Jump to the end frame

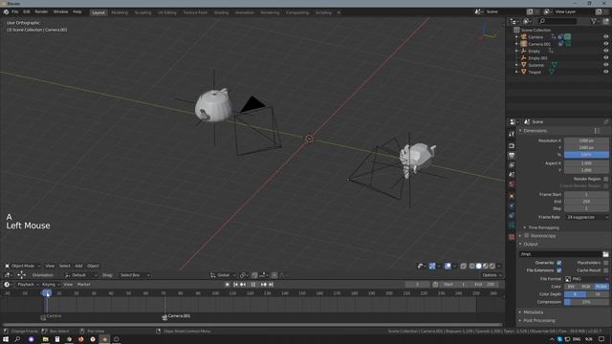pyautogui.click(x=271, y=285)
